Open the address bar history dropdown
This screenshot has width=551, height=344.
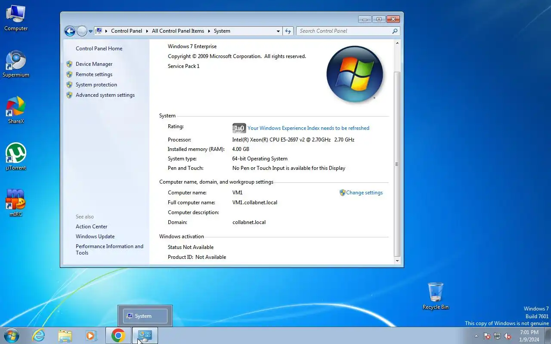pos(278,31)
